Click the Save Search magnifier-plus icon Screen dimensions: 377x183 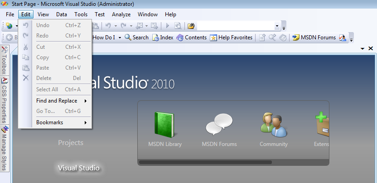(272, 38)
